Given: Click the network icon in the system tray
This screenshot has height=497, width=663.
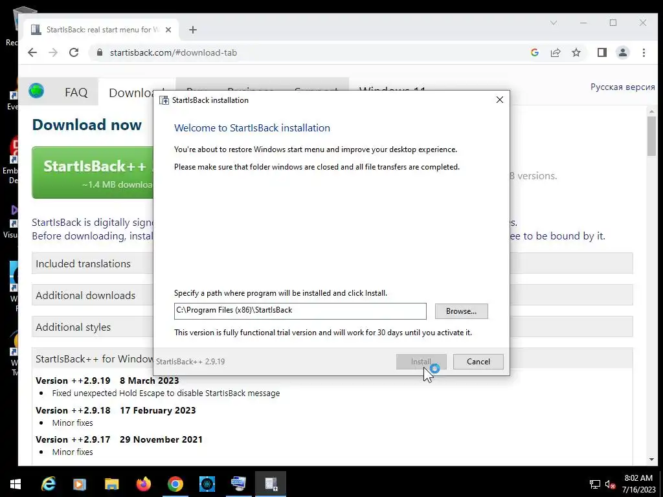Looking at the screenshot, I should point(595,484).
